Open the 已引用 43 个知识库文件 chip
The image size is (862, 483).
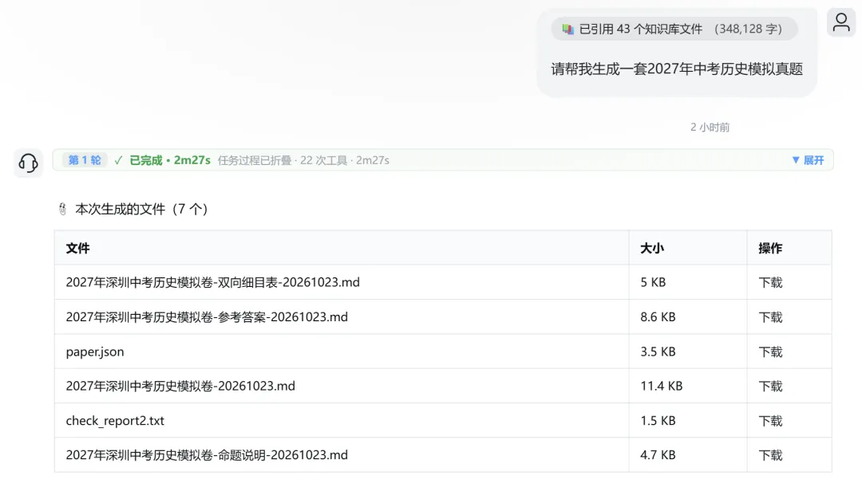674,29
